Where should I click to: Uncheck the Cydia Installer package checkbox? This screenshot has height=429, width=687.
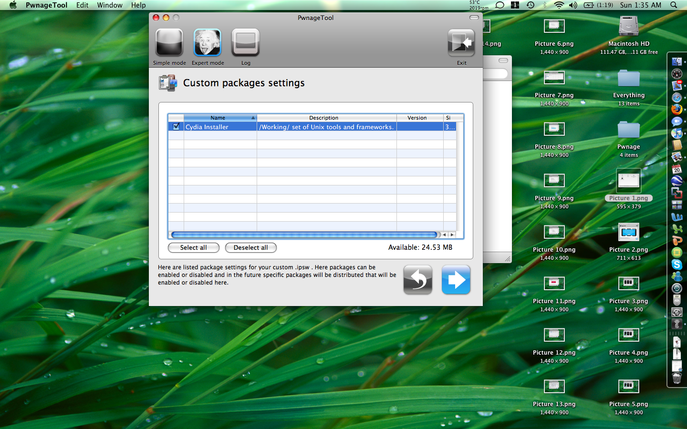click(x=176, y=127)
